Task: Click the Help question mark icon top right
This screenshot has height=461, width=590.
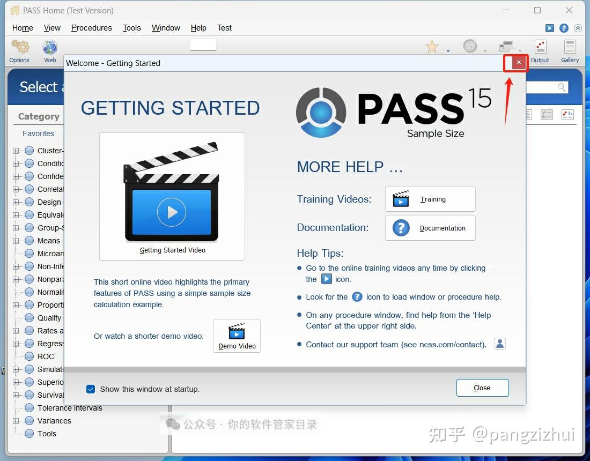Action: tap(563, 28)
